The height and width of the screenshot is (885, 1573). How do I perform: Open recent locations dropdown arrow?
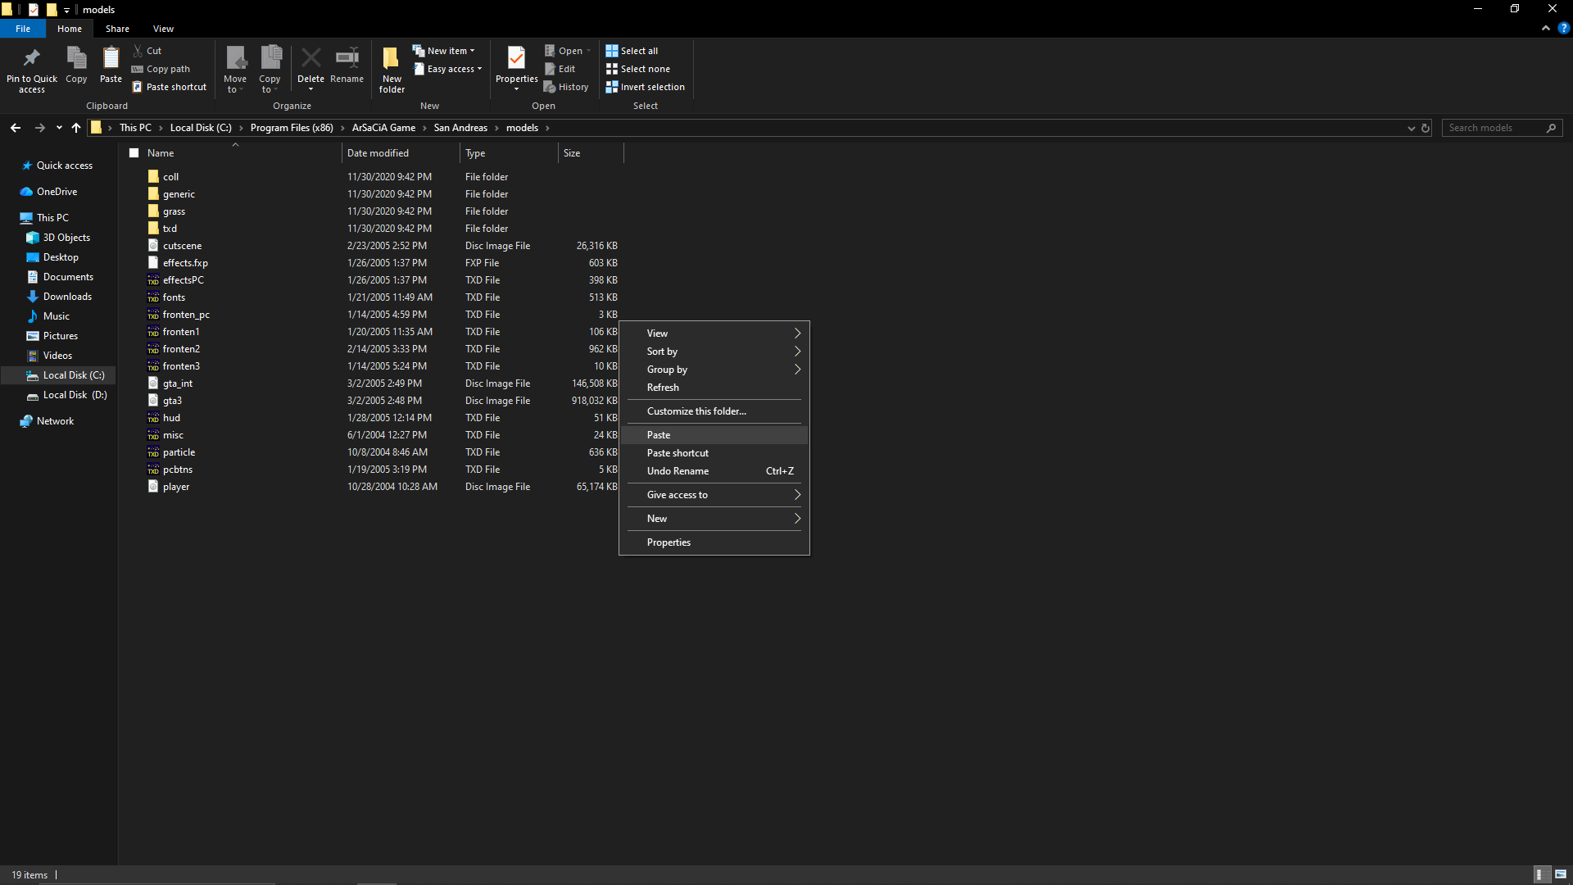click(59, 128)
